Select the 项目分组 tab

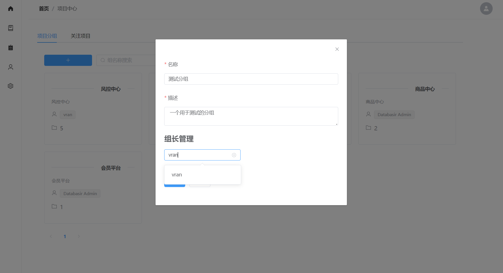(x=47, y=36)
